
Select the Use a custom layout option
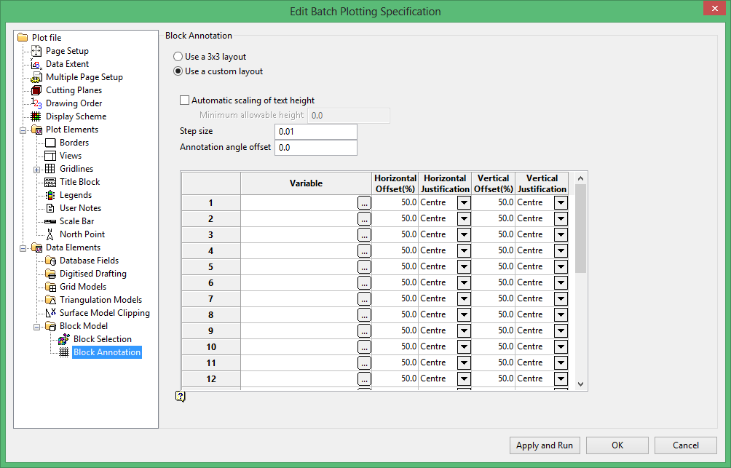click(x=178, y=71)
